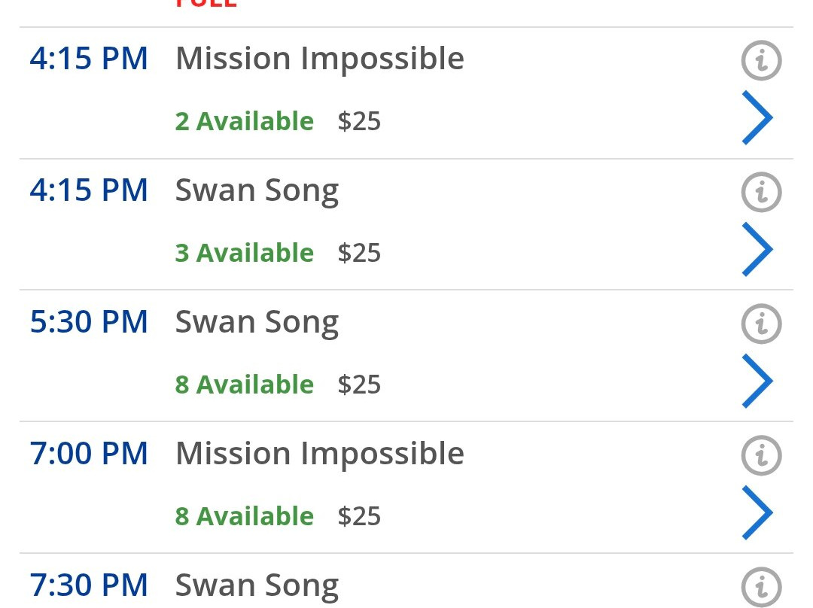The image size is (813, 608).
Task: View info icon for 5:30 PM Swan Song
Action: [x=761, y=324]
